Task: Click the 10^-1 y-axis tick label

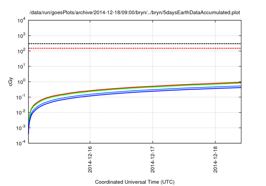Action: (x=21, y=97)
